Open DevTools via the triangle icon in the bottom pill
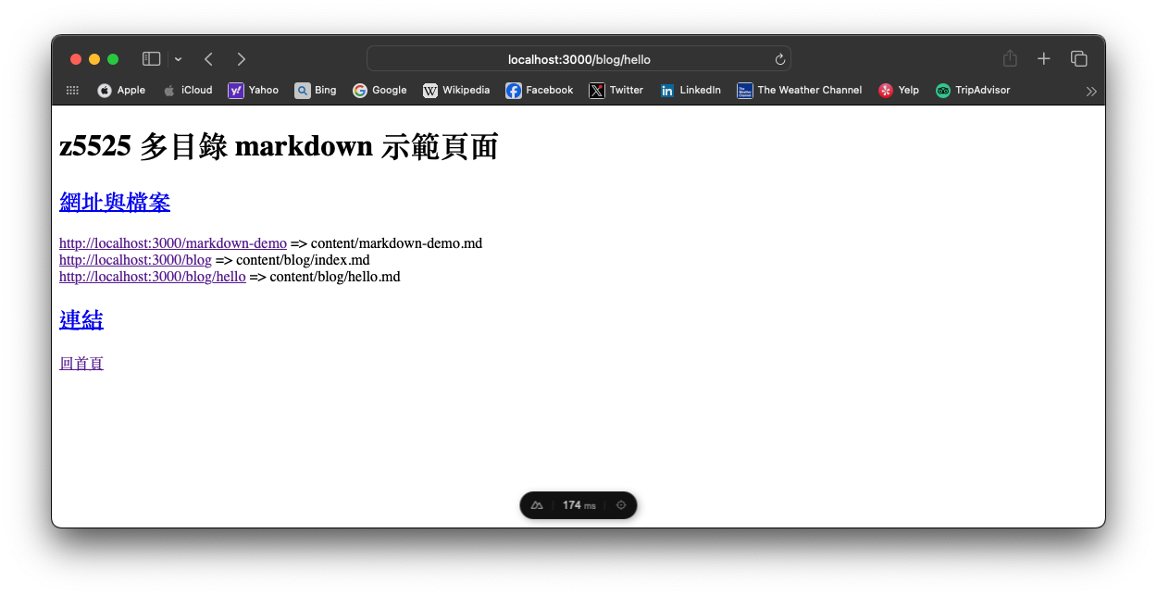 [537, 504]
